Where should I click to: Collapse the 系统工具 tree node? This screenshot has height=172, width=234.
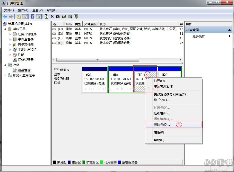[5, 29]
